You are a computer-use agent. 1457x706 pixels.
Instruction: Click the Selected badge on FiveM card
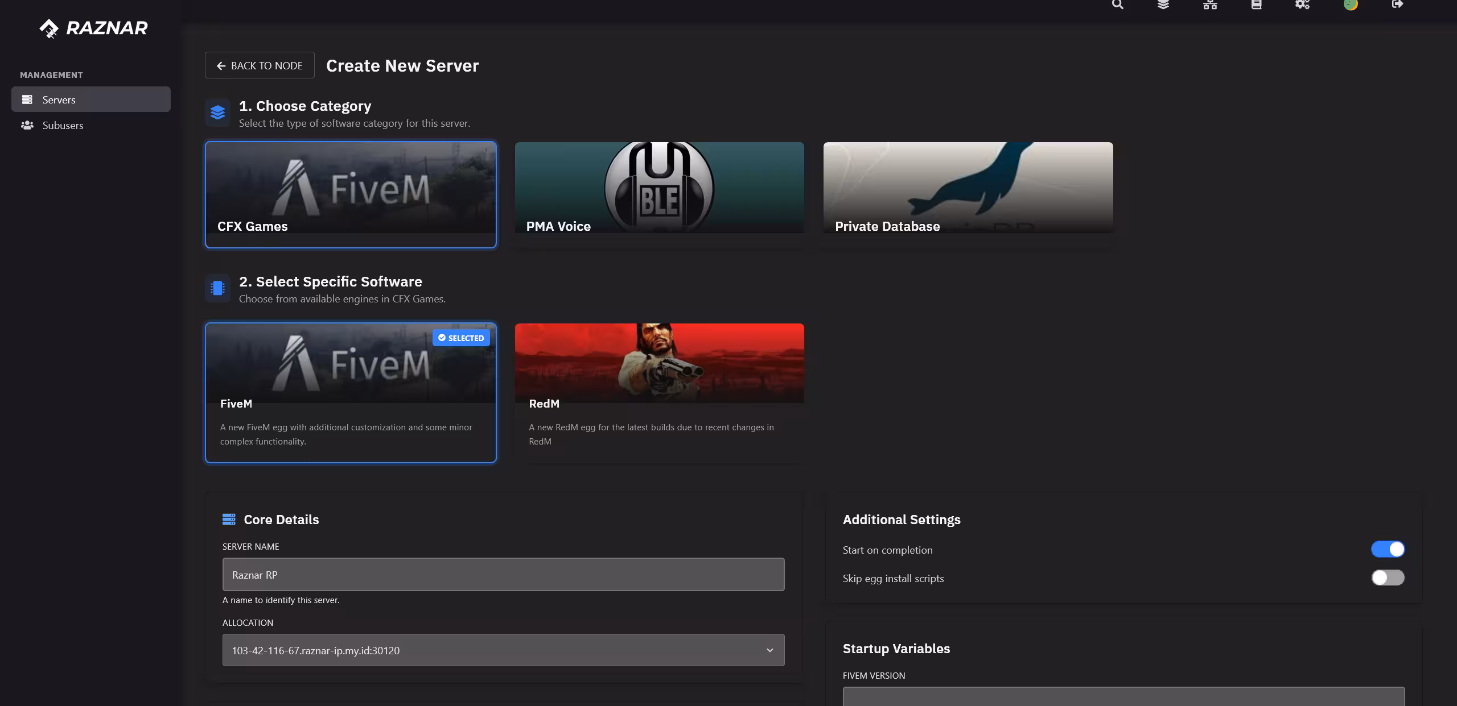(461, 338)
